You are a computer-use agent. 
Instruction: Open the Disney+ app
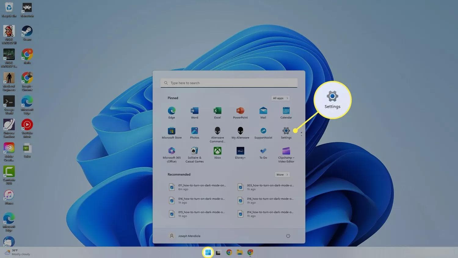pos(240,153)
